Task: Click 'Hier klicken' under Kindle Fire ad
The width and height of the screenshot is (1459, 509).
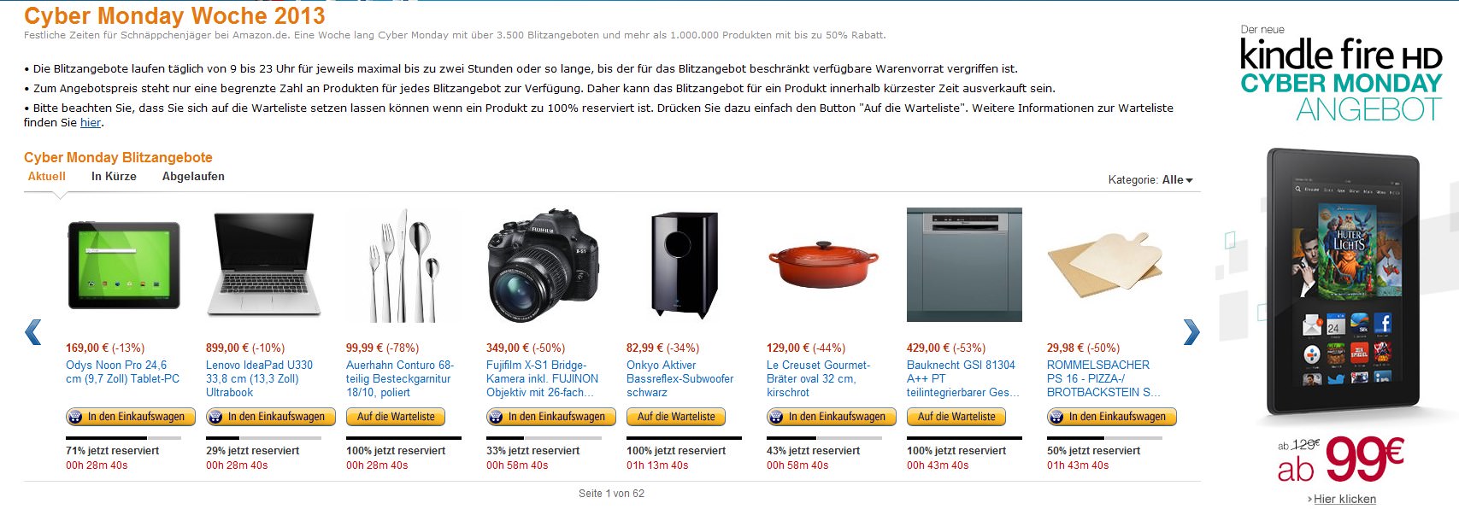Action: pyautogui.click(x=1344, y=500)
